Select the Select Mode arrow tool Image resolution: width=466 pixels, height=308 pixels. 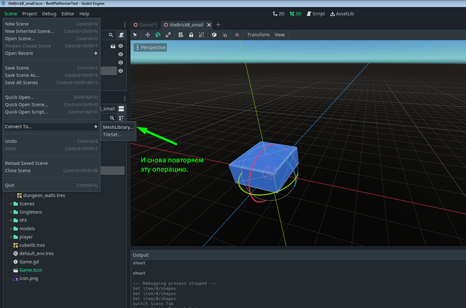point(134,35)
